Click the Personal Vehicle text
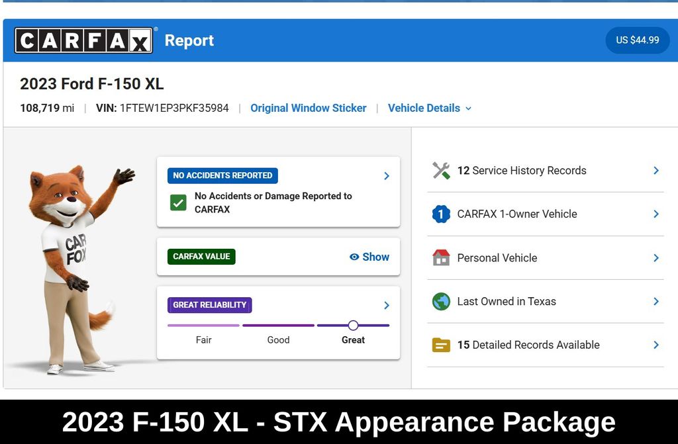The width and height of the screenshot is (678, 444). tap(497, 257)
